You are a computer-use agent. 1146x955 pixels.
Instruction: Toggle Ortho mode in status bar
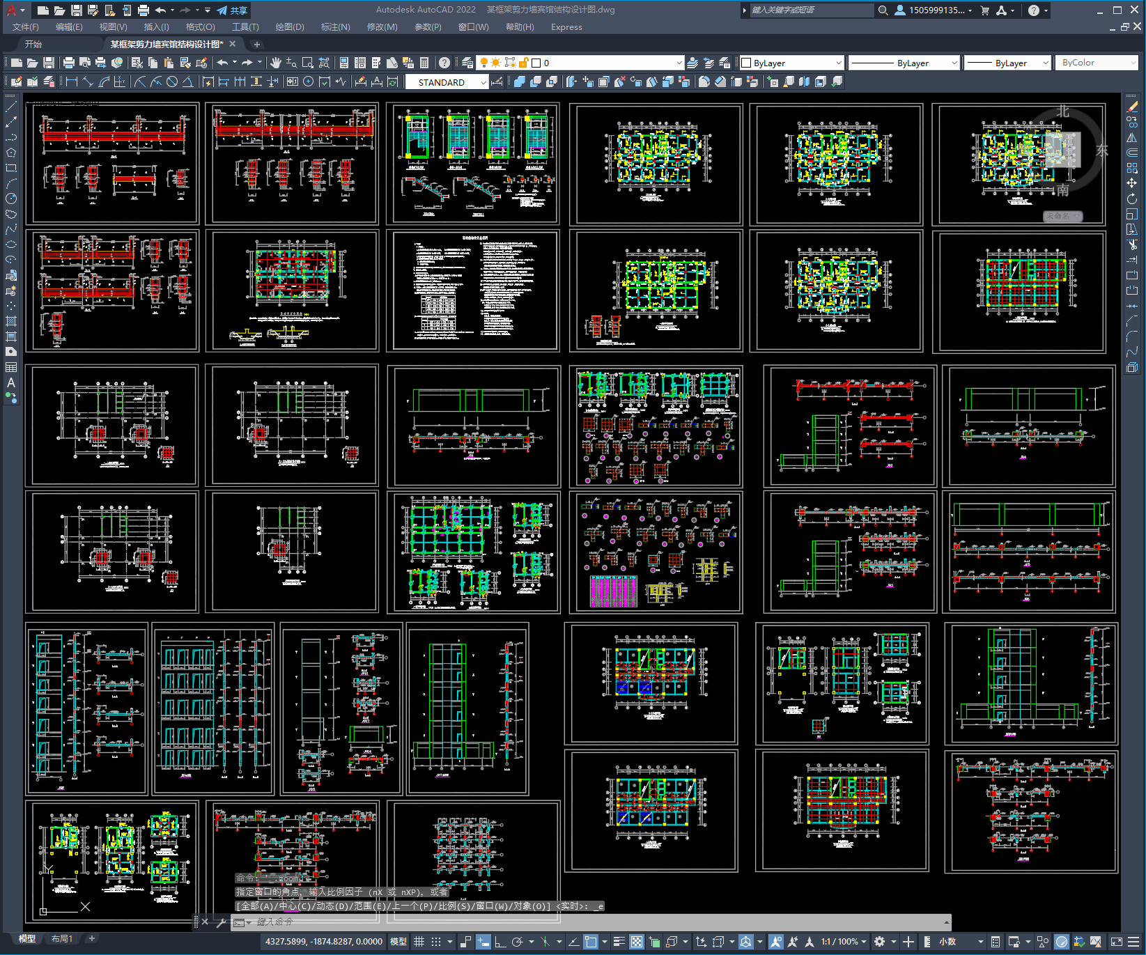(500, 942)
